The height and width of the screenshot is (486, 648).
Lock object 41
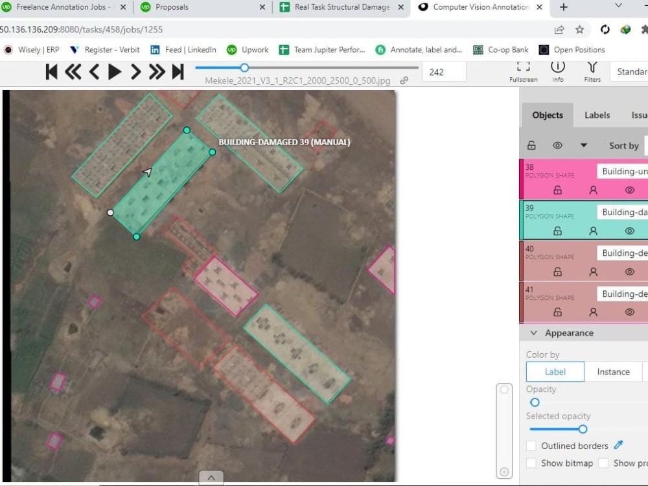557,312
